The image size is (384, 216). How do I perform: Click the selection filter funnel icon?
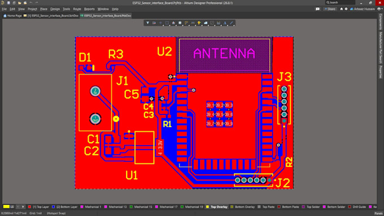tap(148, 23)
